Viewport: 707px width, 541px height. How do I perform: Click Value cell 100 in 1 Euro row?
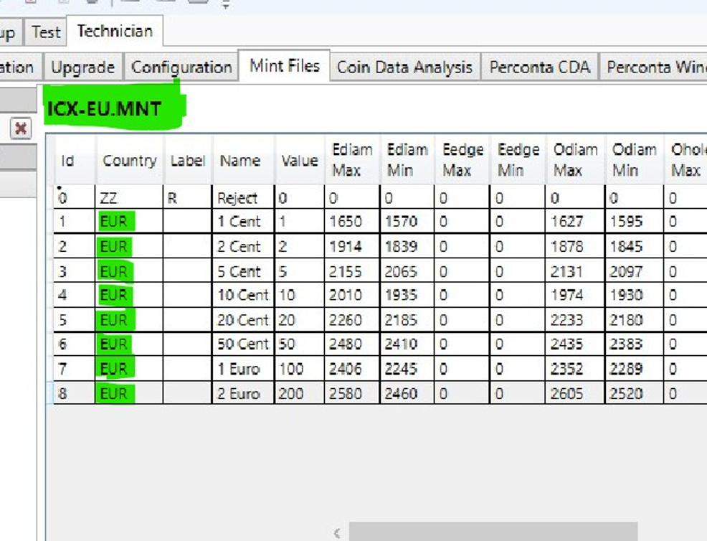point(300,369)
